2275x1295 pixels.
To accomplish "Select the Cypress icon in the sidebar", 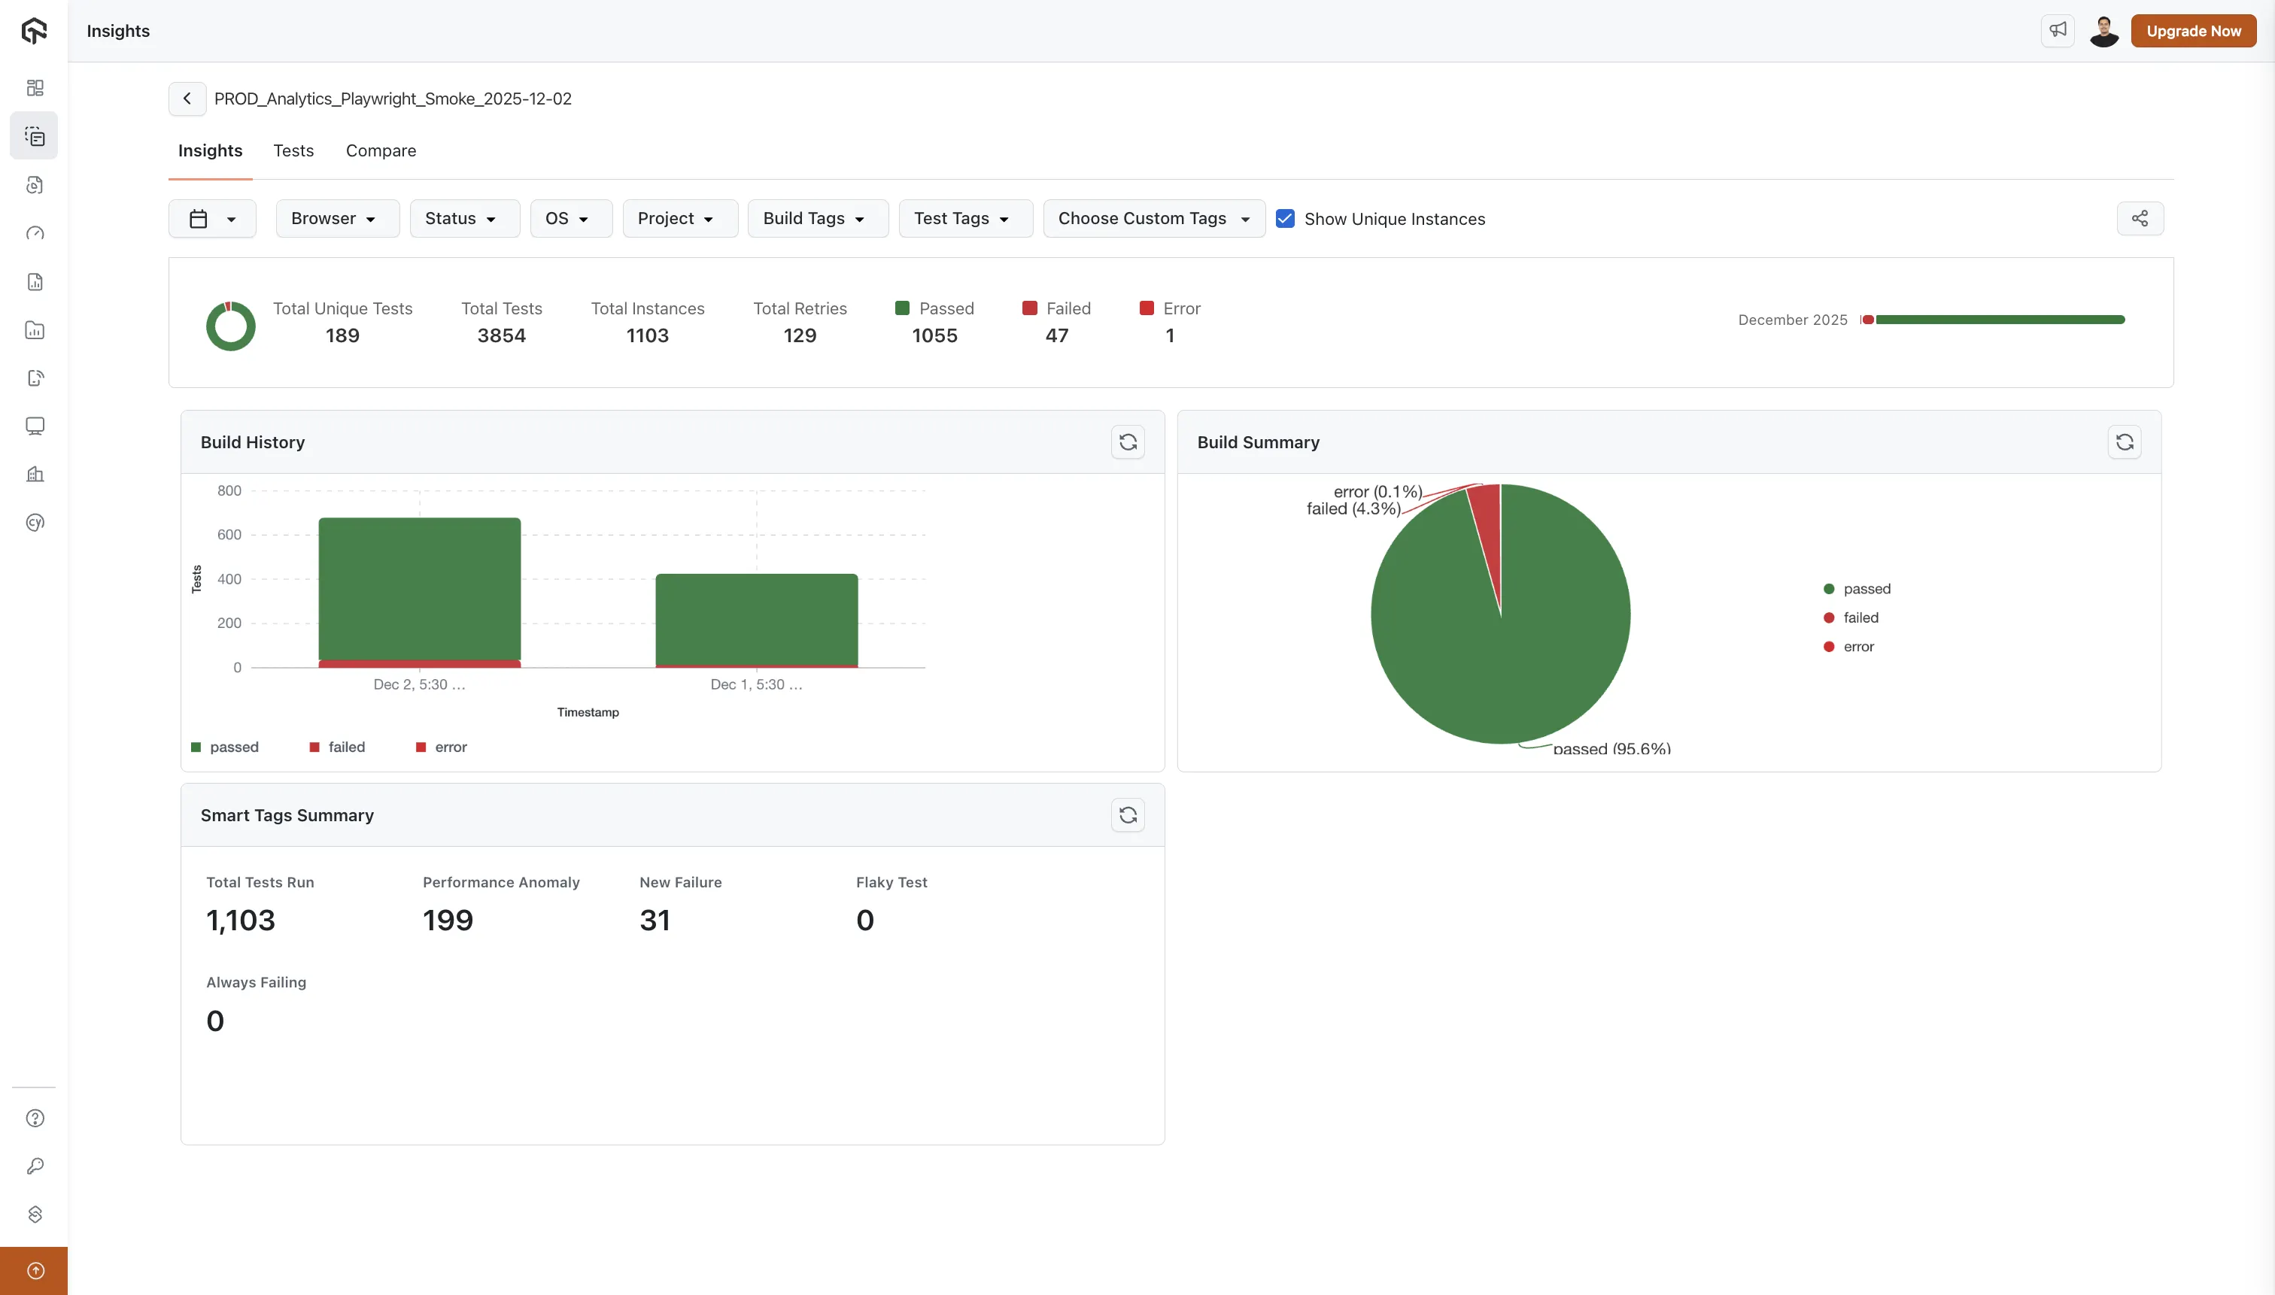I will 35,522.
